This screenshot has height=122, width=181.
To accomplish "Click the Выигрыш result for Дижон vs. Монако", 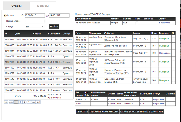I will click(164, 46).
